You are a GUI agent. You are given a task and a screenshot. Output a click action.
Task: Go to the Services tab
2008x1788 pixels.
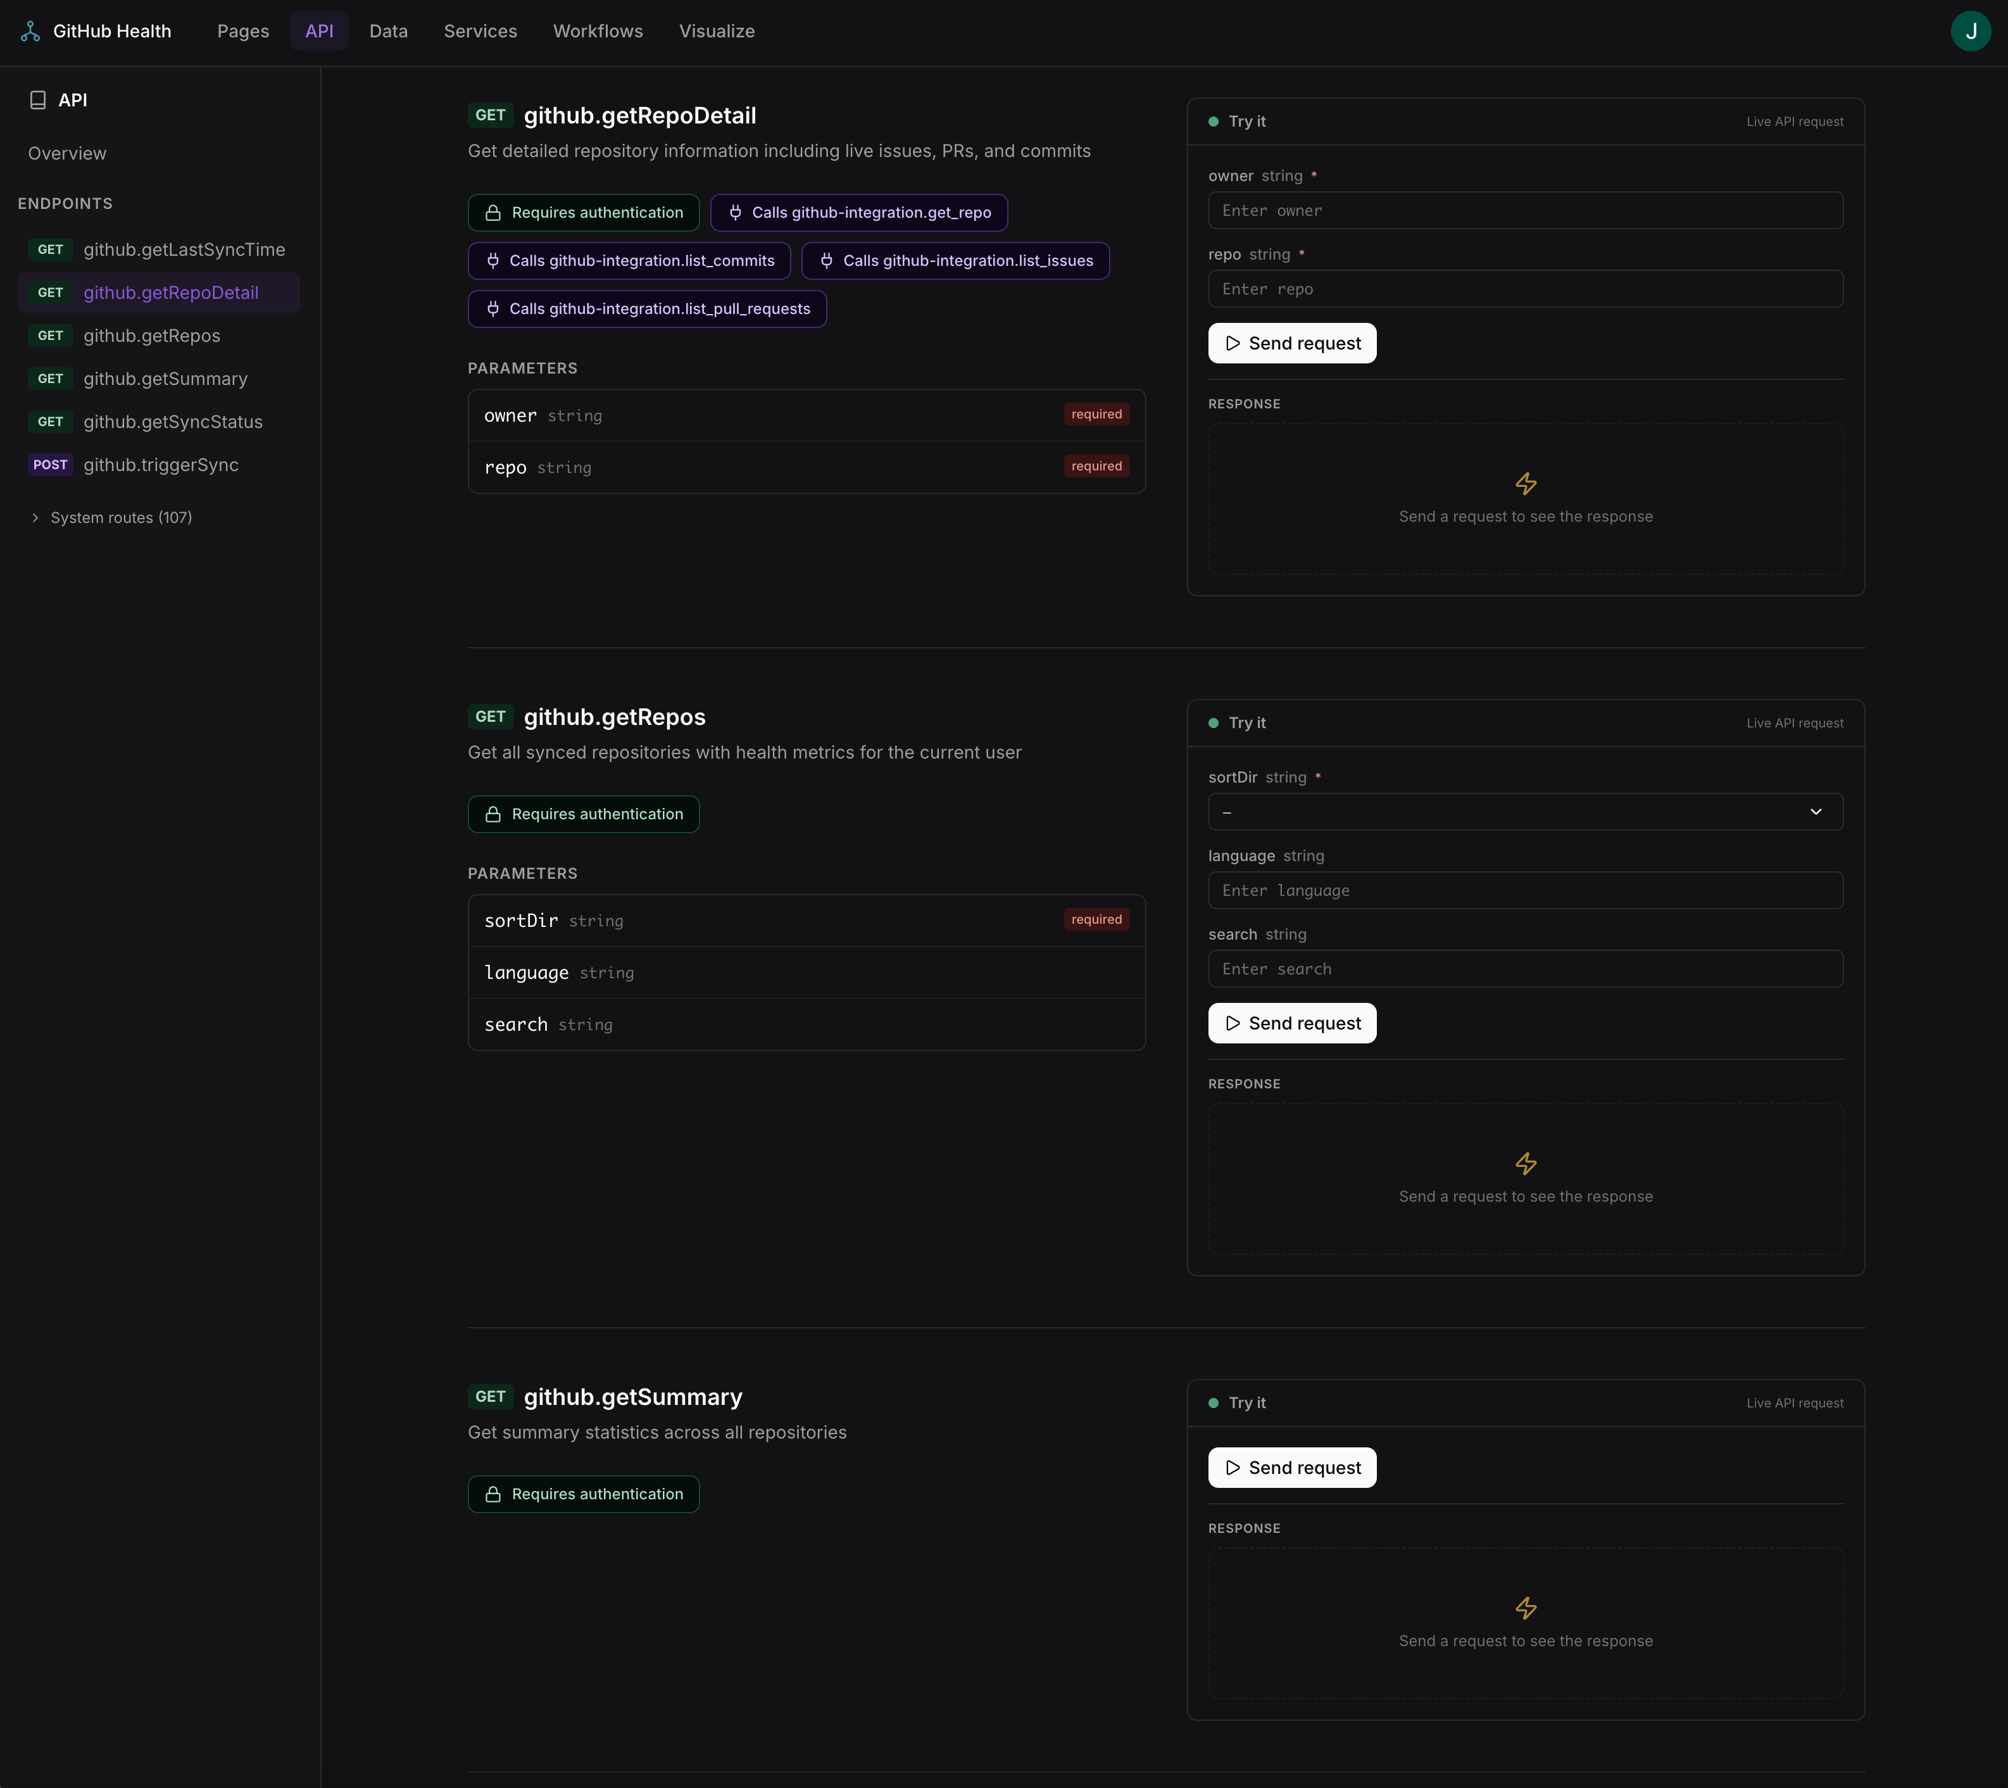pos(480,32)
